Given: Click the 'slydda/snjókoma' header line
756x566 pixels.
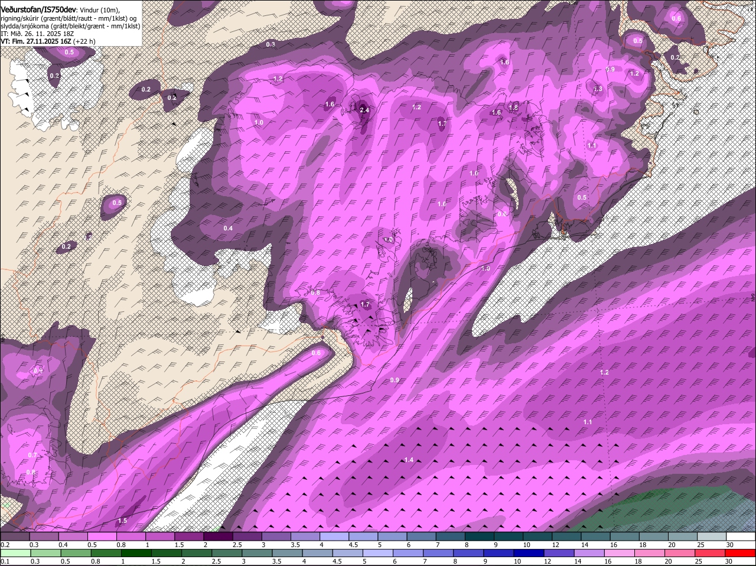Looking at the screenshot, I should click(70, 27).
